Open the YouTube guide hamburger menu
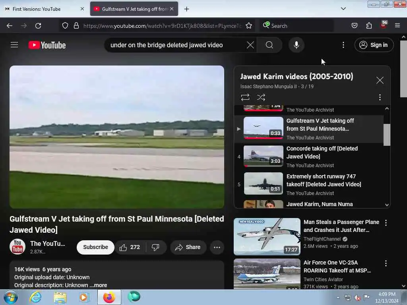Screen dimensions: 407x305 click(x=14, y=45)
